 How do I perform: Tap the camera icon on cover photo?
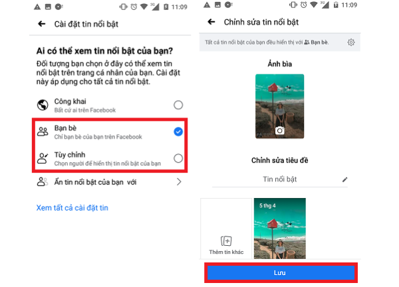click(280, 131)
